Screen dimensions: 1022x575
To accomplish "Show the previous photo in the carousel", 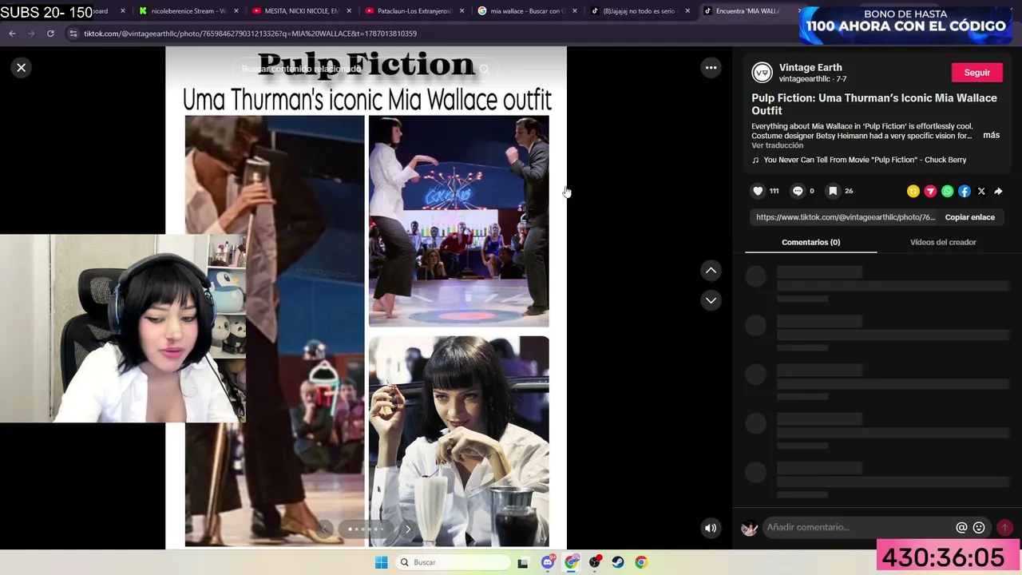I will coord(324,529).
